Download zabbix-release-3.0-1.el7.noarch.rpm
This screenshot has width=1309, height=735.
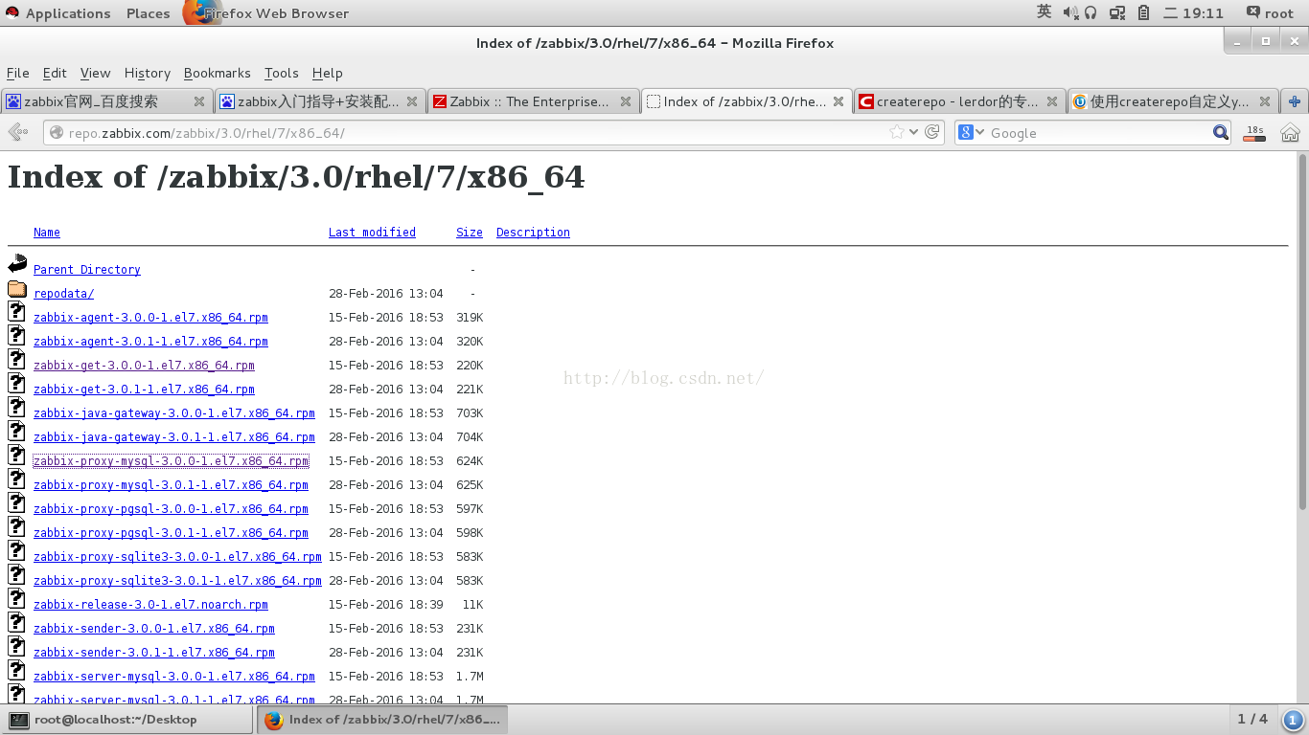coord(150,605)
